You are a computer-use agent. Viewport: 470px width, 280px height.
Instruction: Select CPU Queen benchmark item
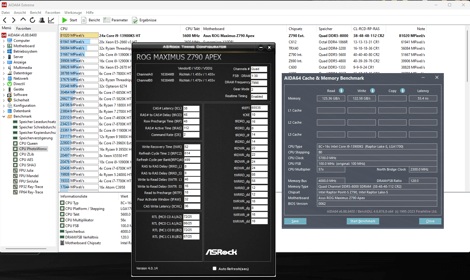pos(25,143)
